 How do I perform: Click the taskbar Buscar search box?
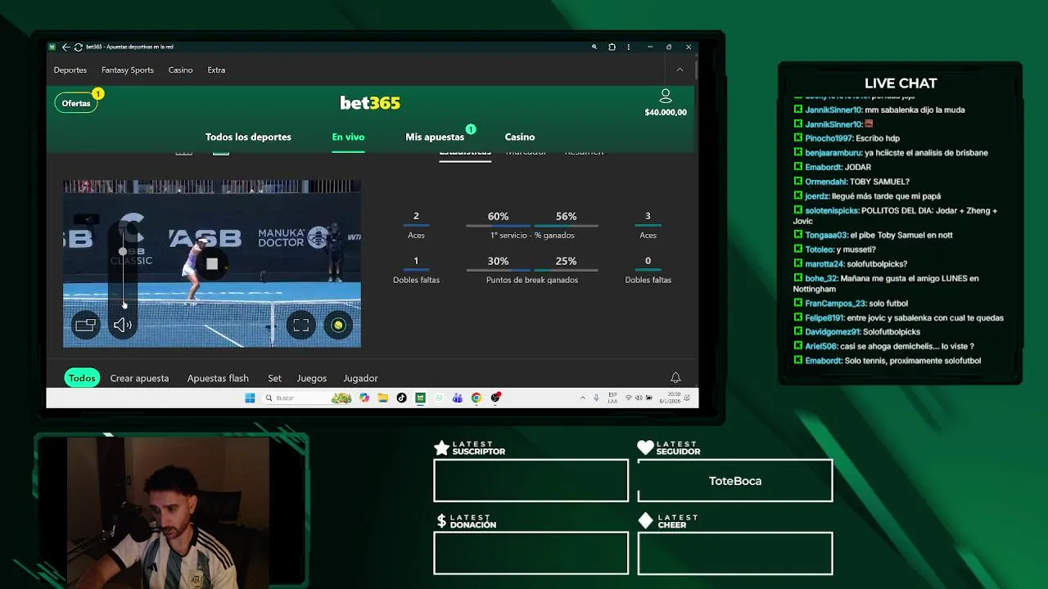[307, 398]
